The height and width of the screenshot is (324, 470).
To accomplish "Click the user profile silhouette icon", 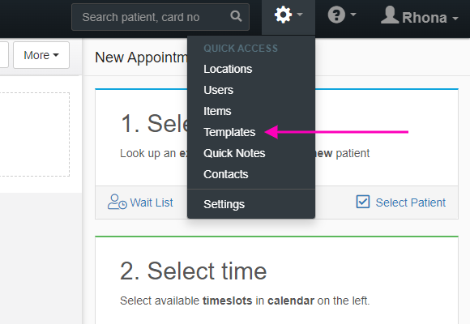I will tap(390, 15).
